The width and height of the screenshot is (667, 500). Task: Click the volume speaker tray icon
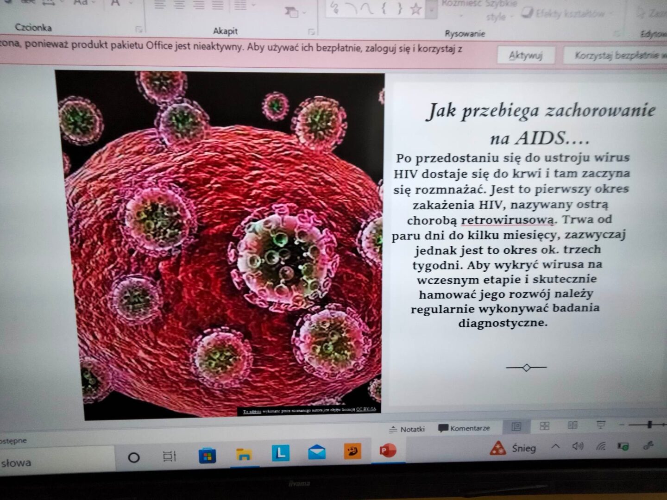click(x=578, y=446)
